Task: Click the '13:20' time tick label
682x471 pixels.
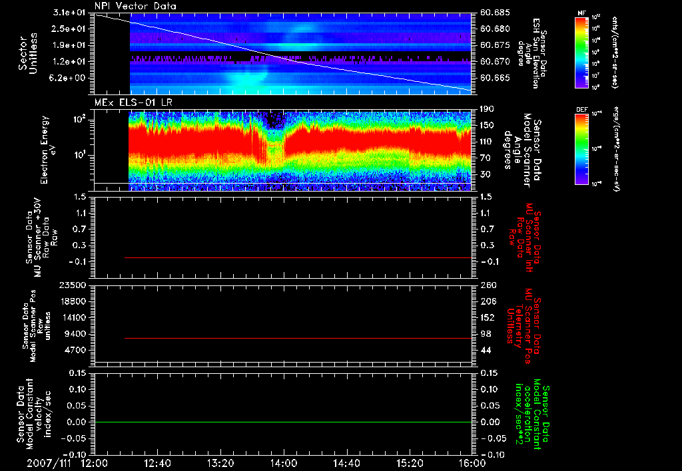Action: pos(220,463)
